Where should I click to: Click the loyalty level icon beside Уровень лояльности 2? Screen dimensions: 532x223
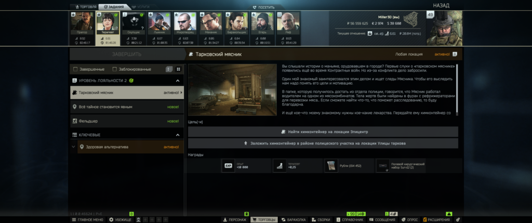point(74,81)
